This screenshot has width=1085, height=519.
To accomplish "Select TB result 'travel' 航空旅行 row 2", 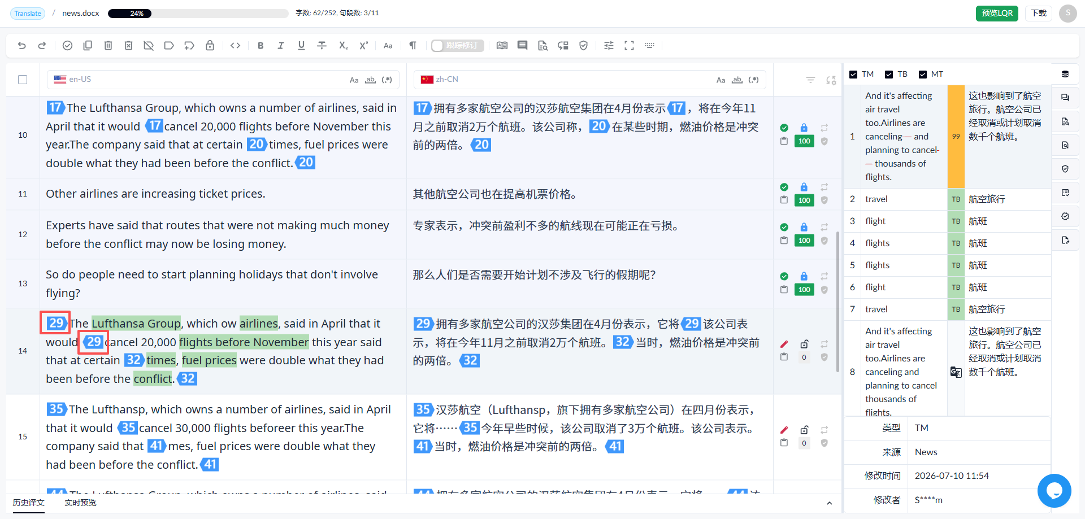I will tap(948, 199).
